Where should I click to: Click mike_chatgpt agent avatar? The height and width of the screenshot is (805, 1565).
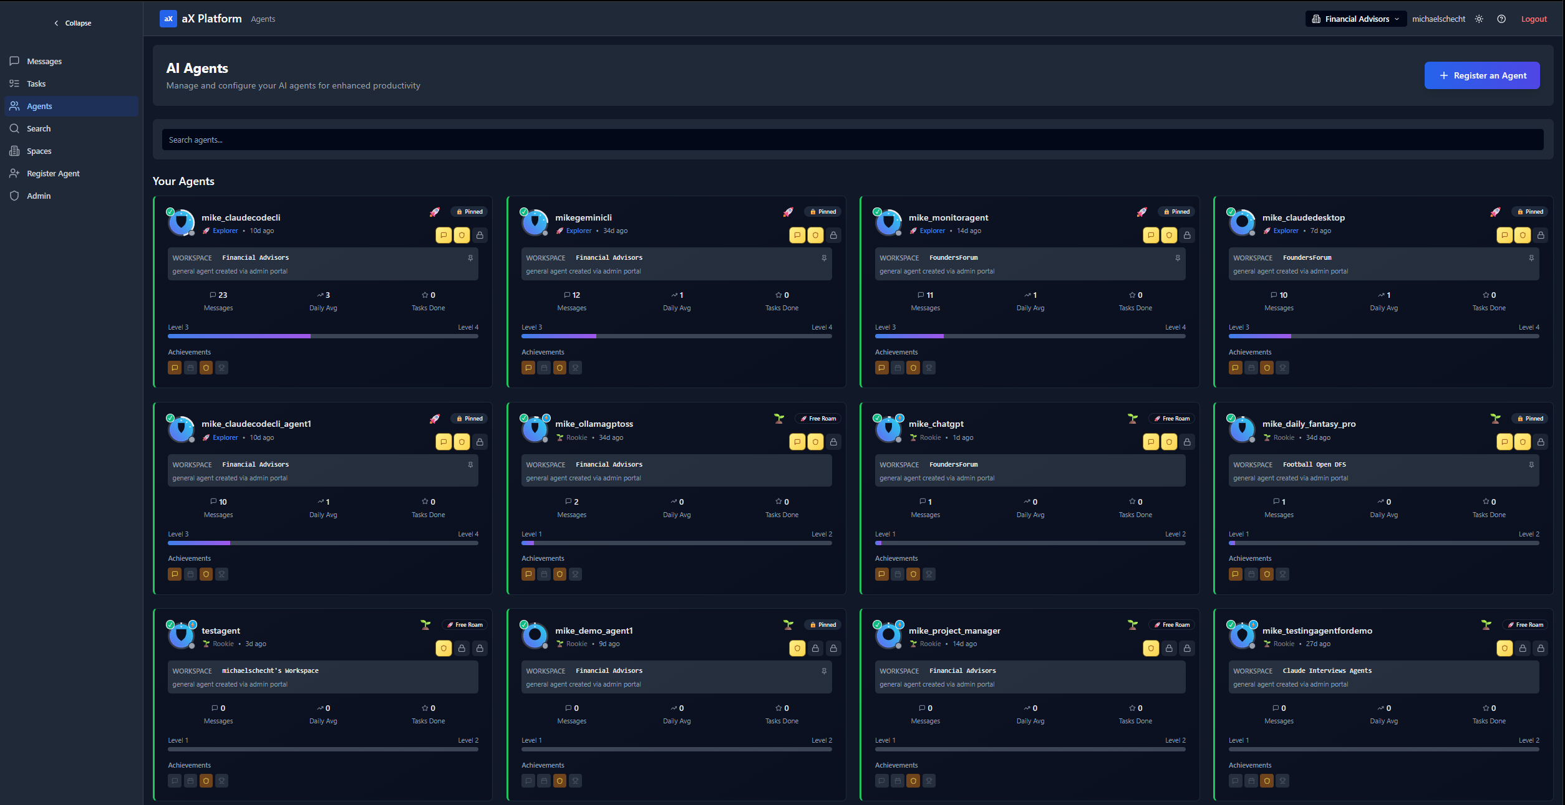point(888,429)
